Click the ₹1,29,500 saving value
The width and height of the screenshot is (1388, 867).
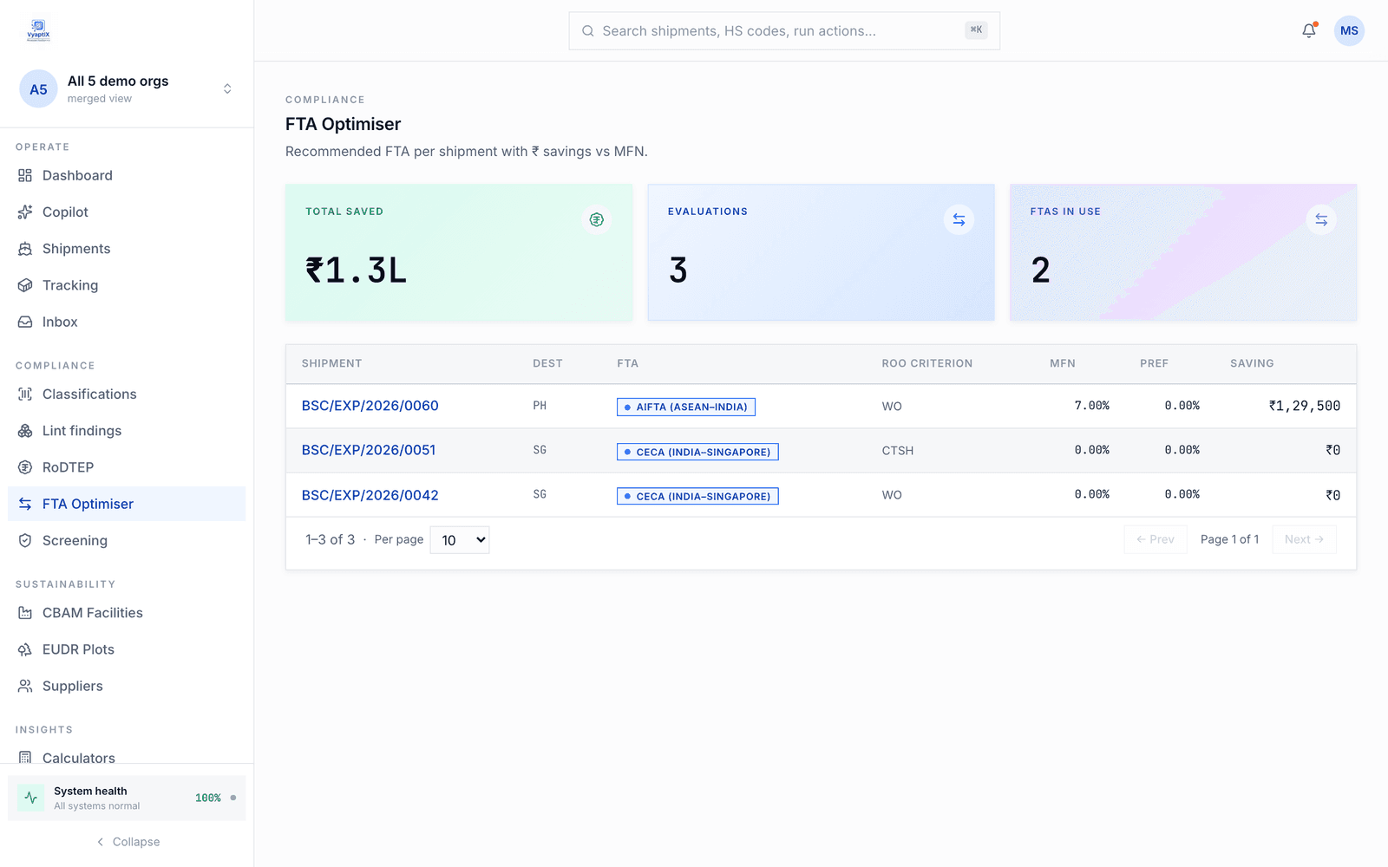pyautogui.click(x=1304, y=406)
